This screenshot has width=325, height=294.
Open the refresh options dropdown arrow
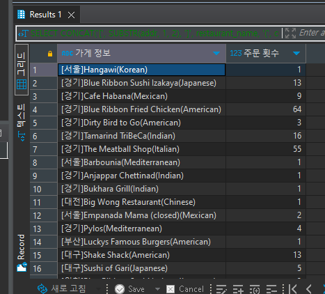point(98,289)
